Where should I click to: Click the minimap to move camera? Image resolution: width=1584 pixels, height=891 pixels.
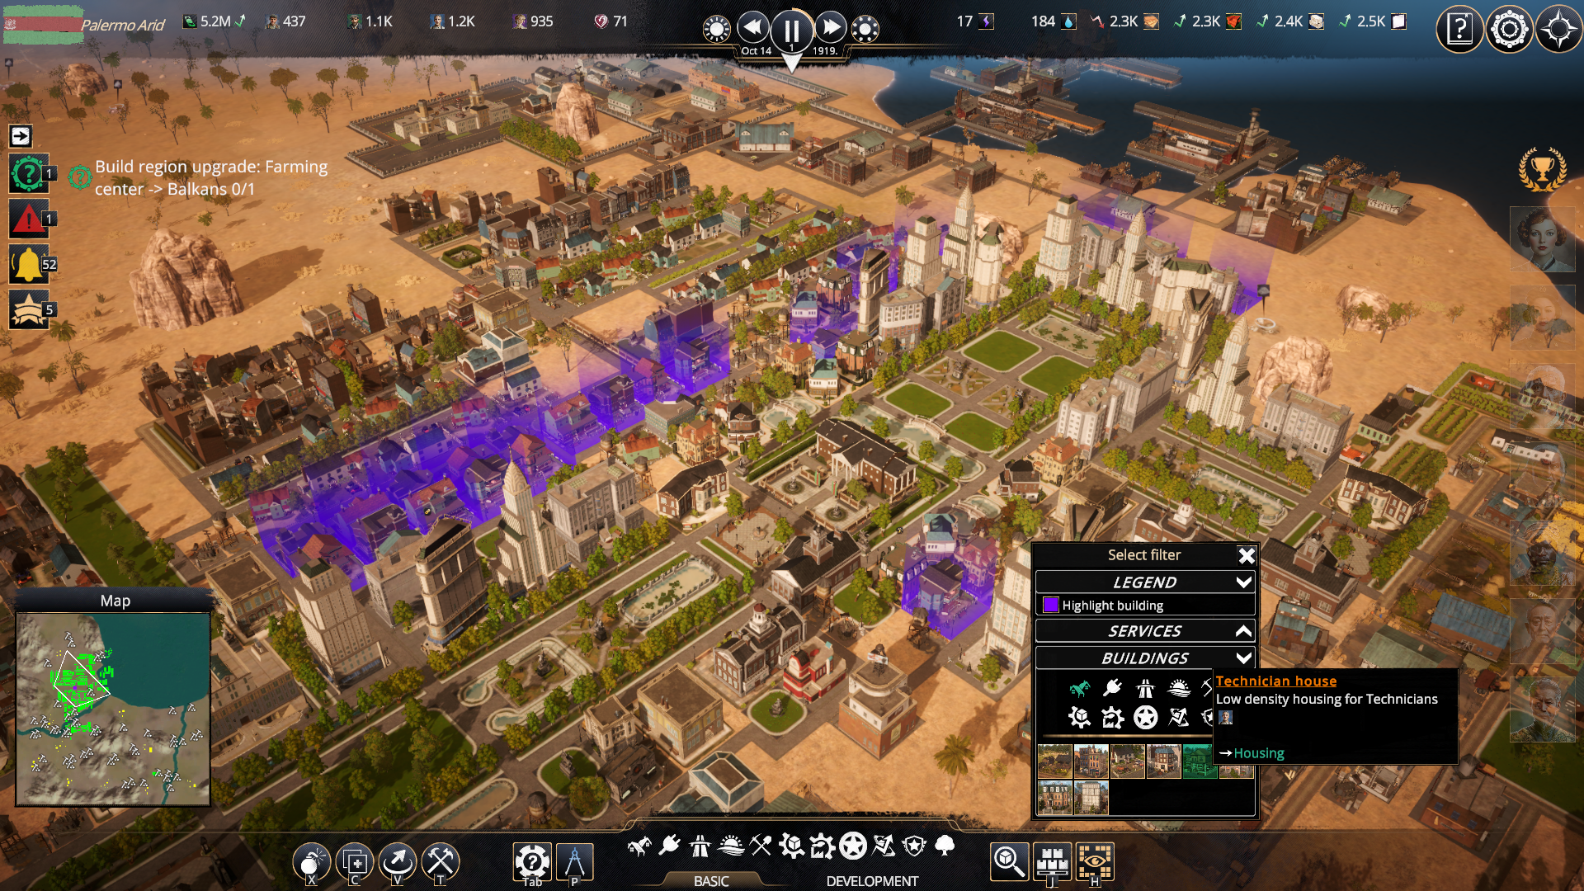113,709
